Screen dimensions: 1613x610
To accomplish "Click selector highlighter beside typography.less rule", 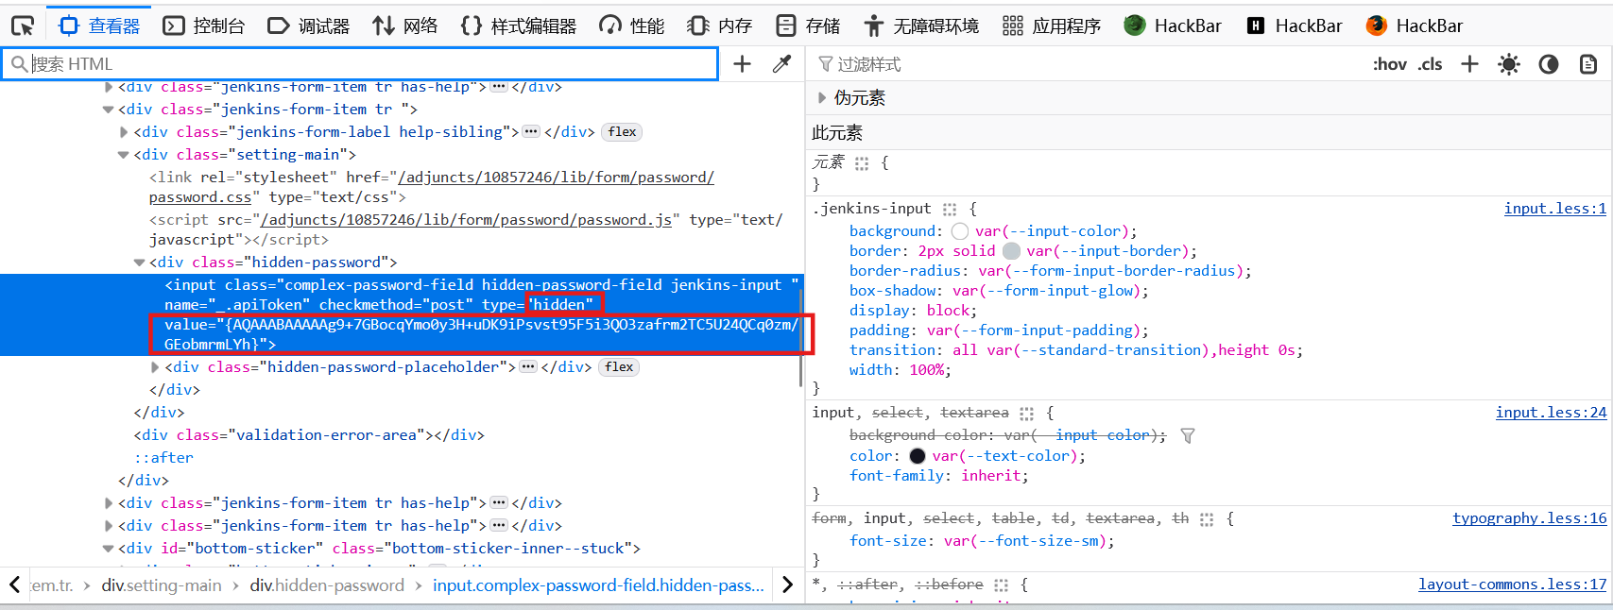I will (x=1207, y=519).
